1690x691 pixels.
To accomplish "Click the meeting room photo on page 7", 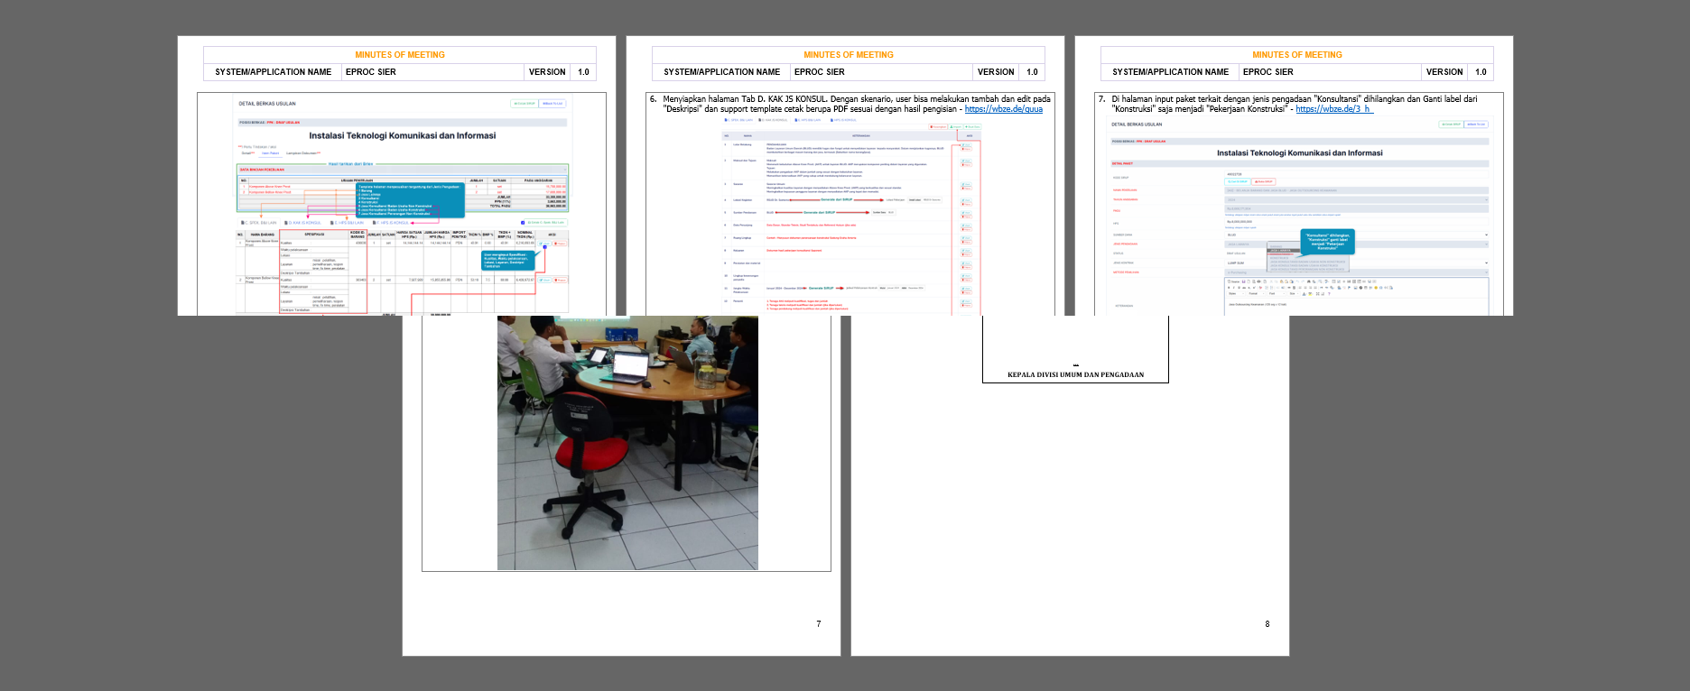I will (x=627, y=442).
